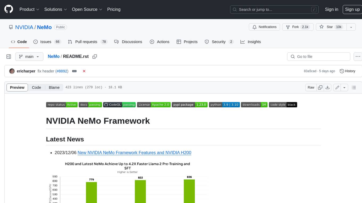Click the python 3.9 | 3.10 badge
The image size is (362, 203).
pyautogui.click(x=224, y=105)
